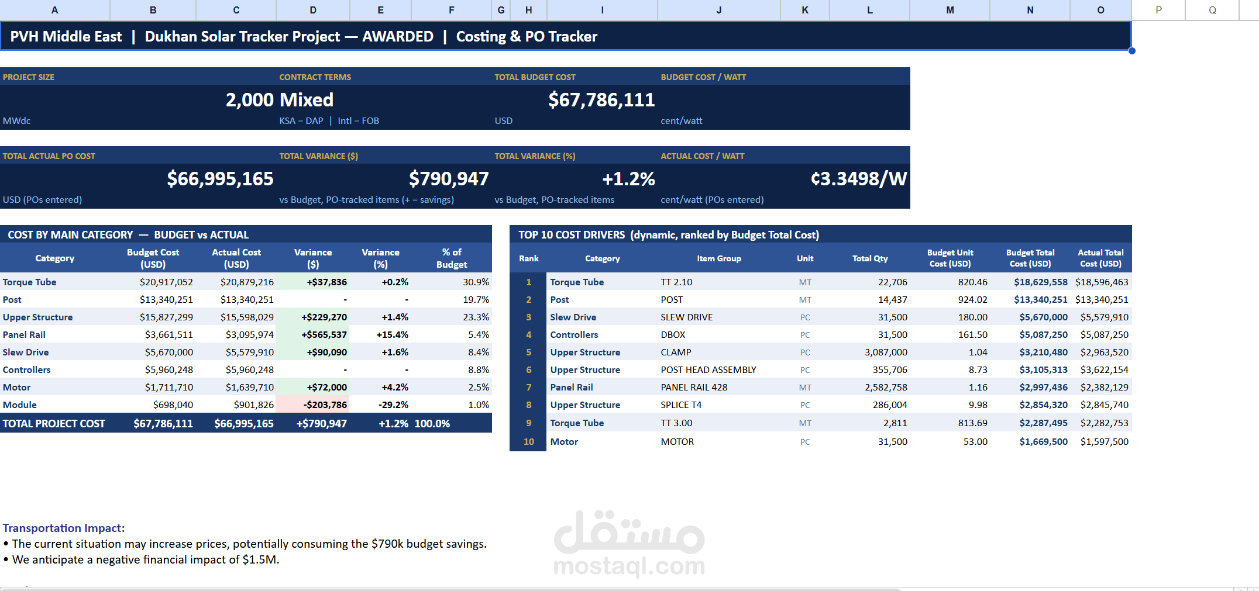The width and height of the screenshot is (1259, 591).
Task: Click the selection fill handle dot
Action: [1132, 51]
